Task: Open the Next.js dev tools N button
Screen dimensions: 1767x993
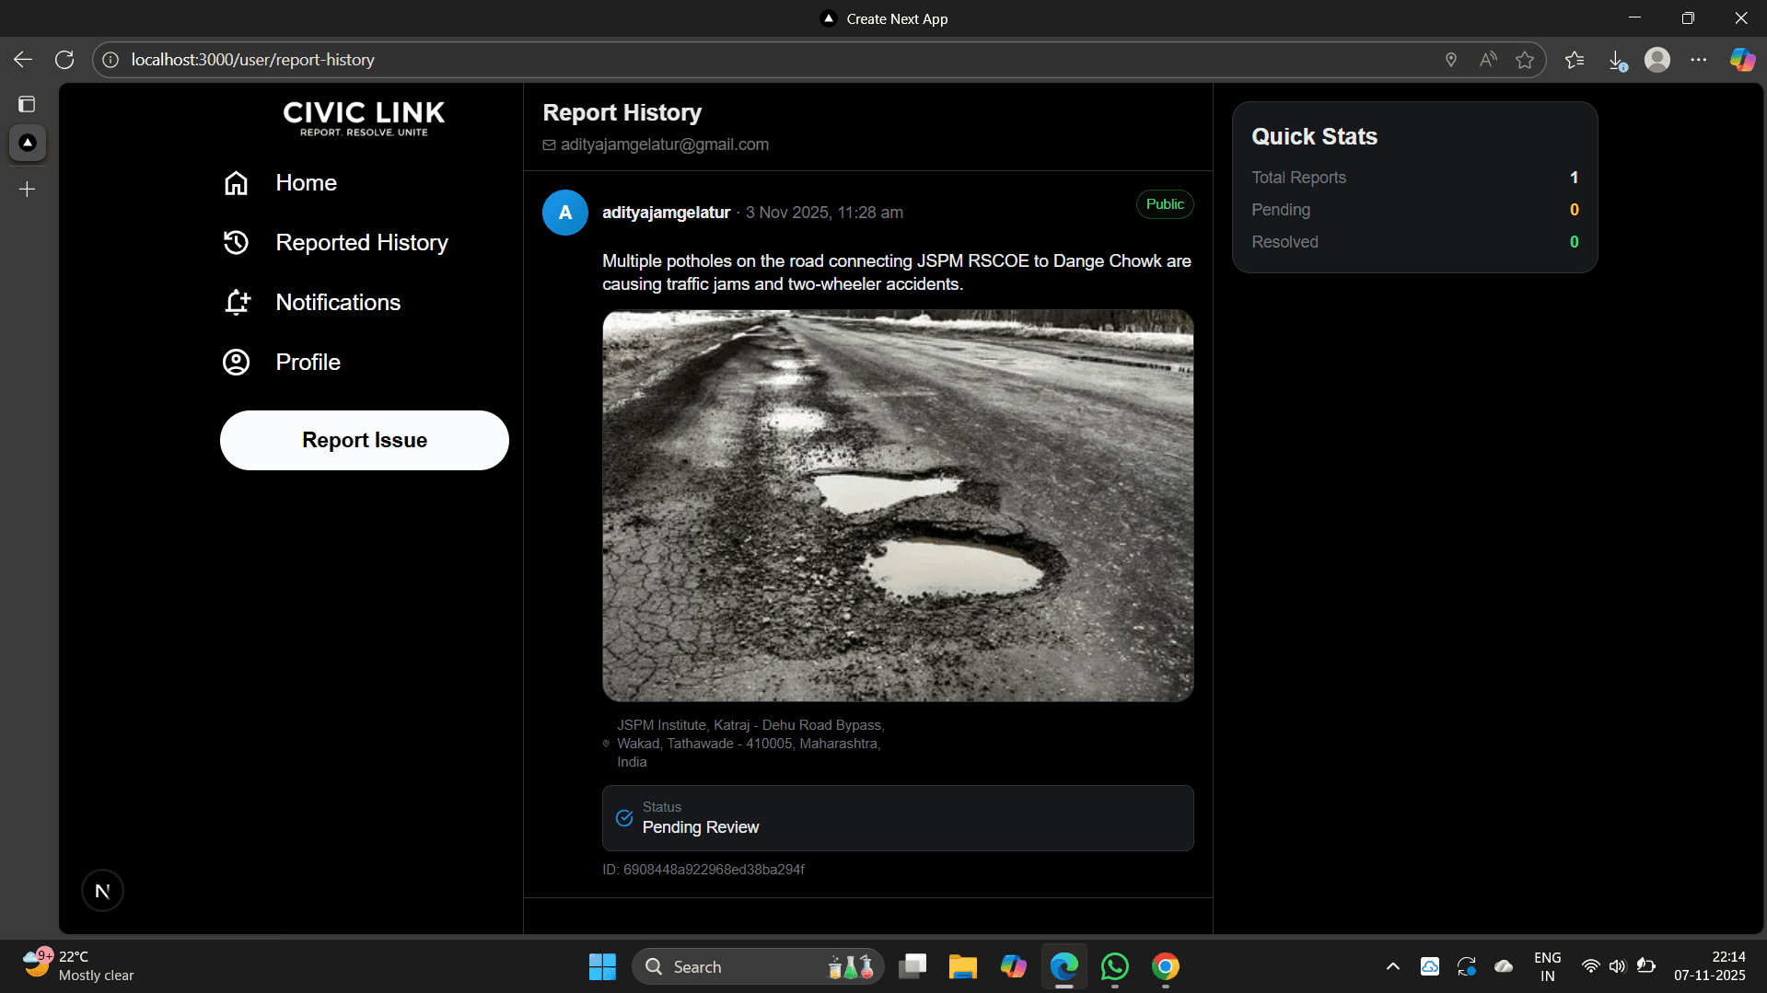Action: pyautogui.click(x=102, y=890)
